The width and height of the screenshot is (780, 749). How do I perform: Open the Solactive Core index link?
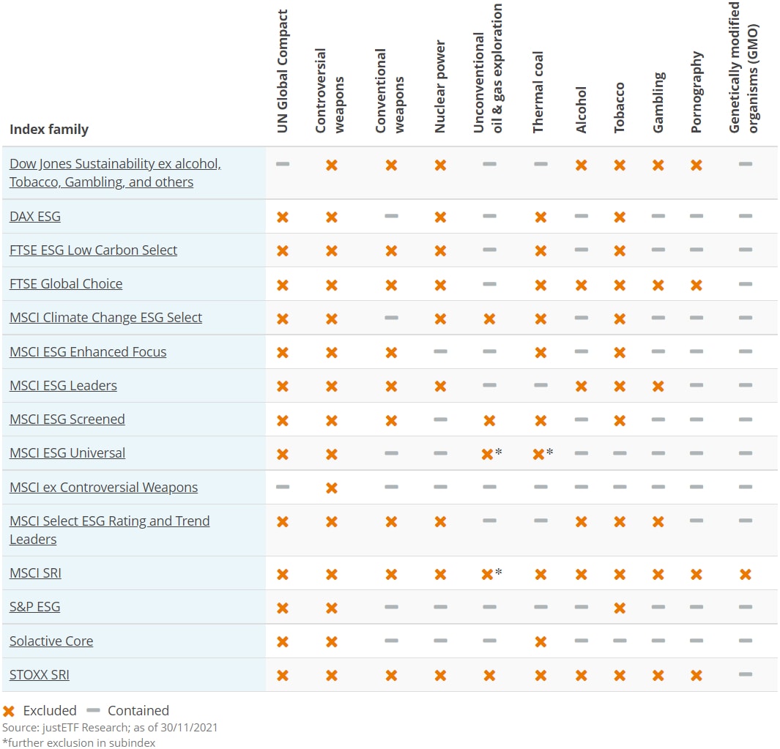pyautogui.click(x=51, y=641)
